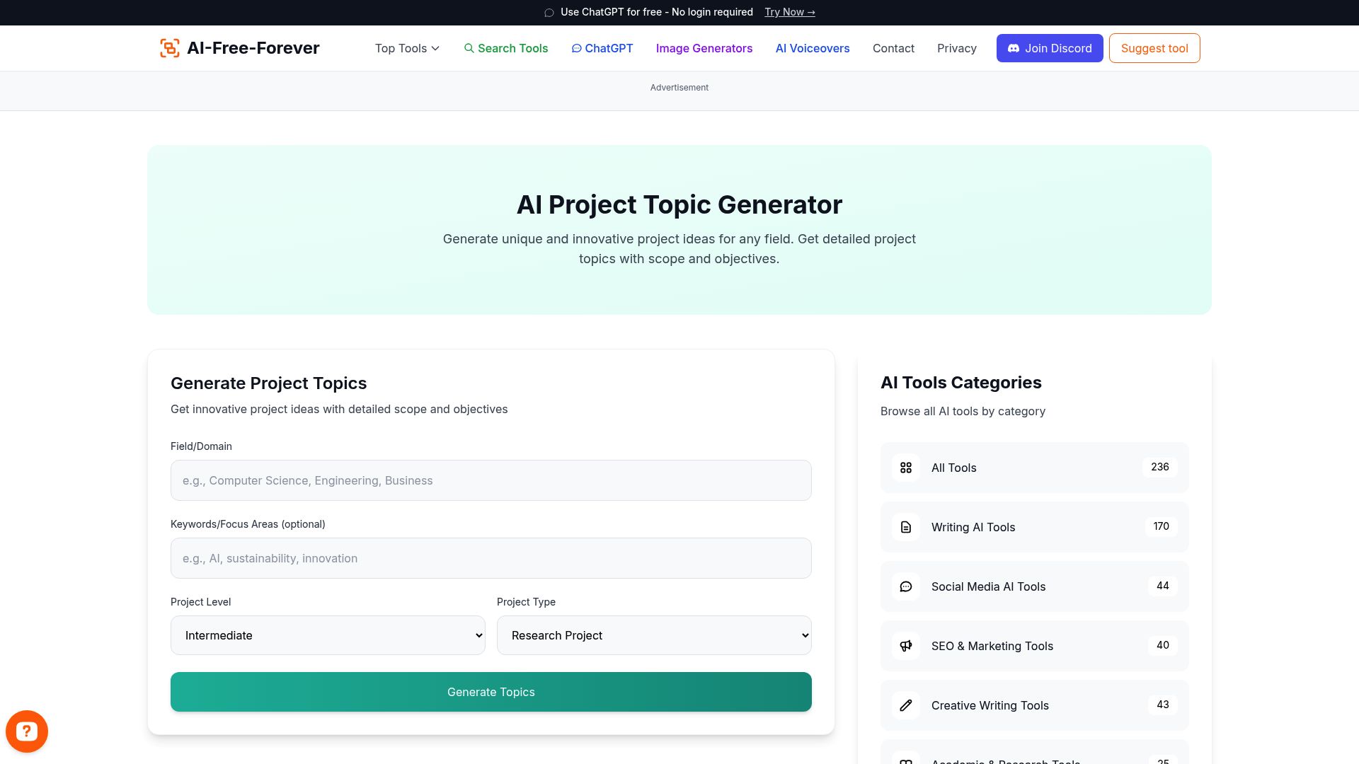Viewport: 1359px width, 764px height.
Task: Click the AI-Free-Forever logo icon
Action: pos(169,48)
